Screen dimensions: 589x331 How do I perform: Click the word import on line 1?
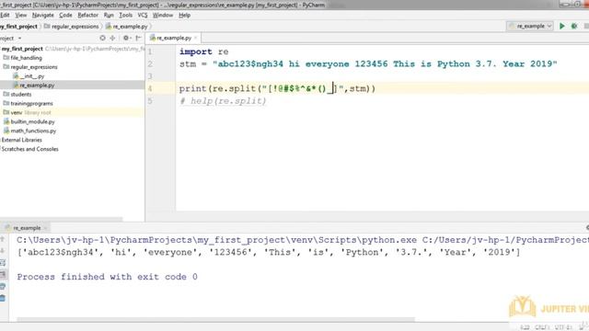pyautogui.click(x=195, y=51)
